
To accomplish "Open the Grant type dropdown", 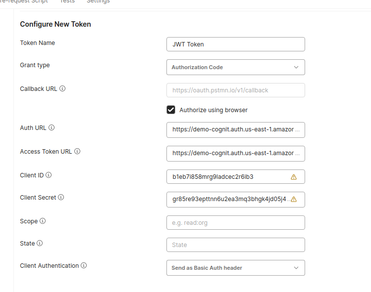I will [235, 67].
